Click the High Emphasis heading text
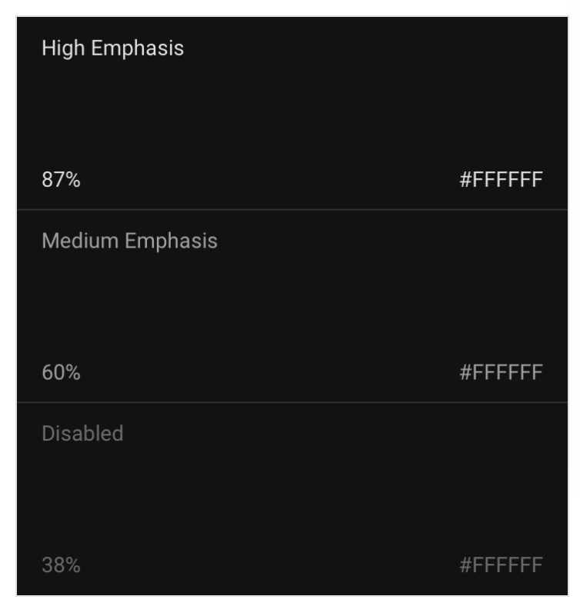 click(112, 49)
